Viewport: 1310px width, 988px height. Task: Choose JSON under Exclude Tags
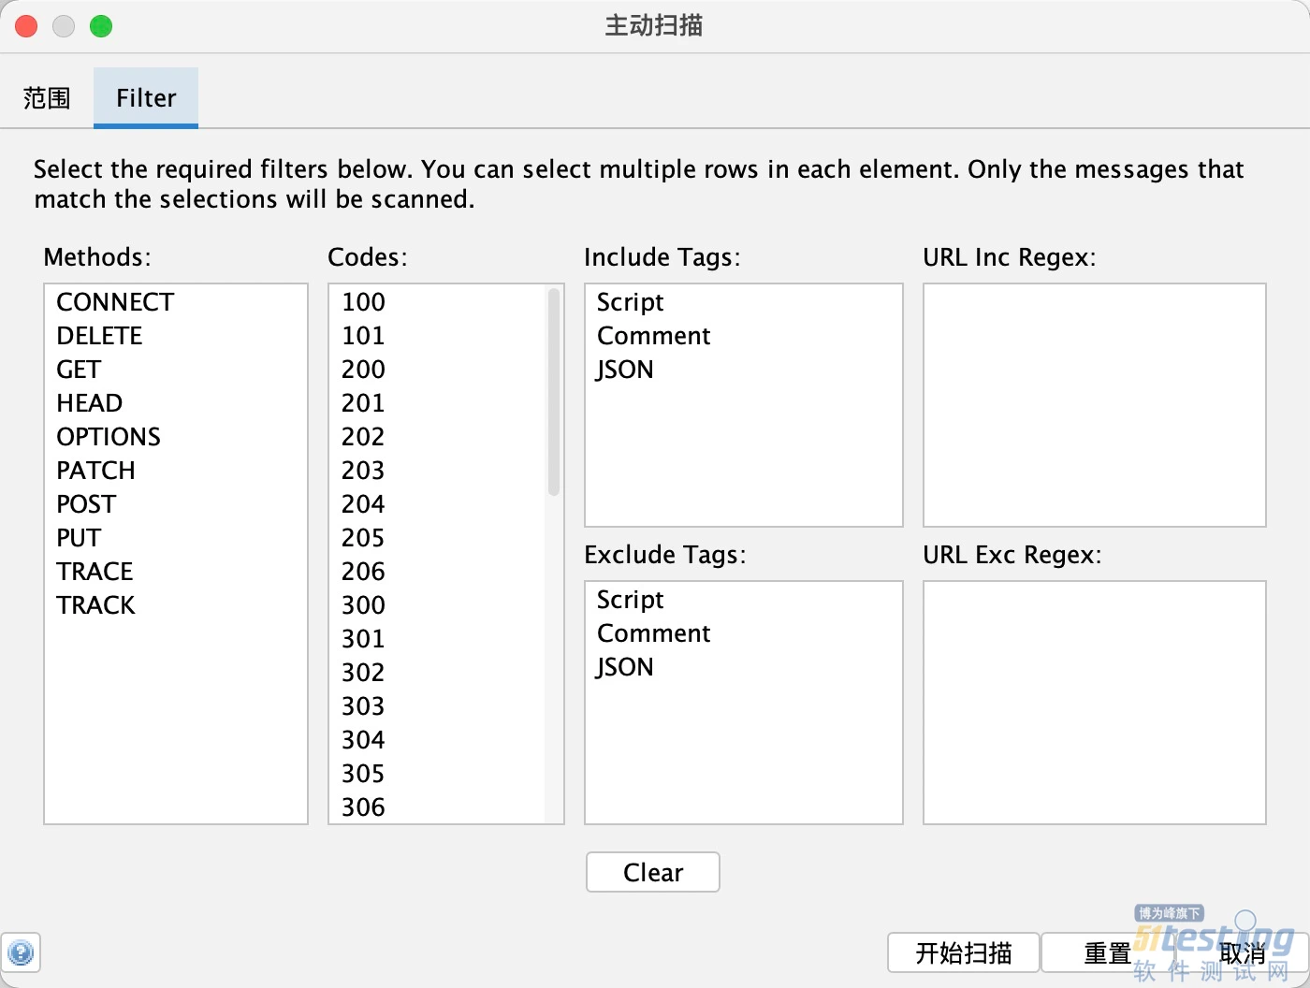tap(625, 667)
